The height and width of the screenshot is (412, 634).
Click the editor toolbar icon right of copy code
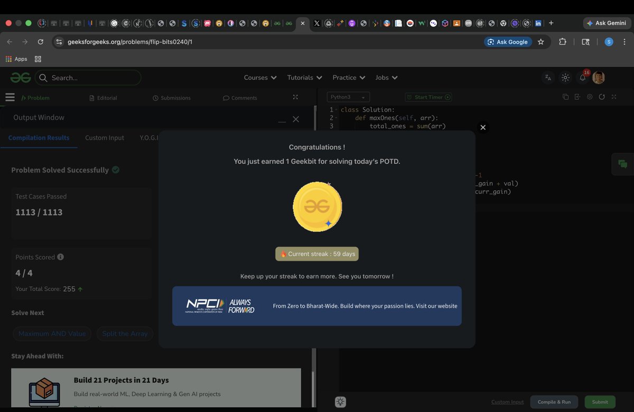click(x=577, y=97)
